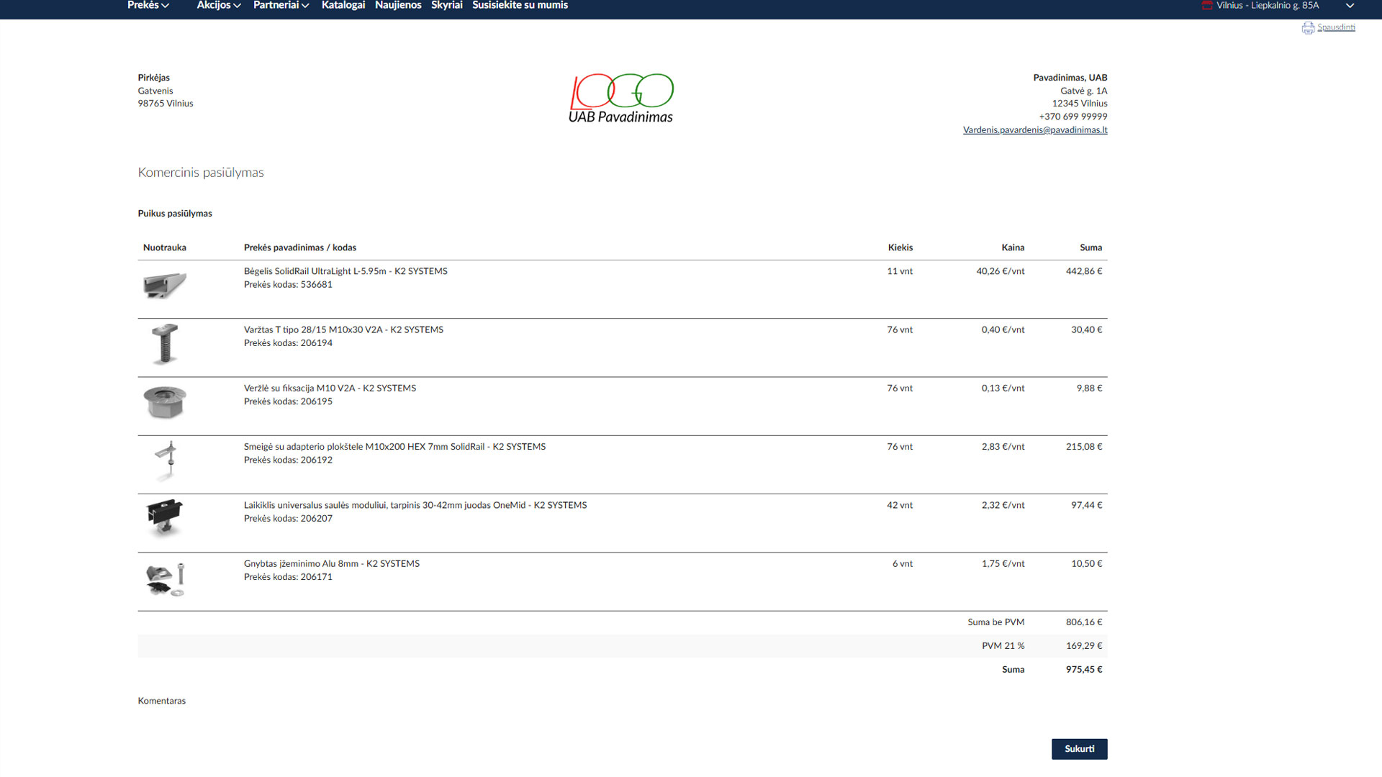
Task: Click the red store icon near Vilnius location
Action: [1207, 5]
